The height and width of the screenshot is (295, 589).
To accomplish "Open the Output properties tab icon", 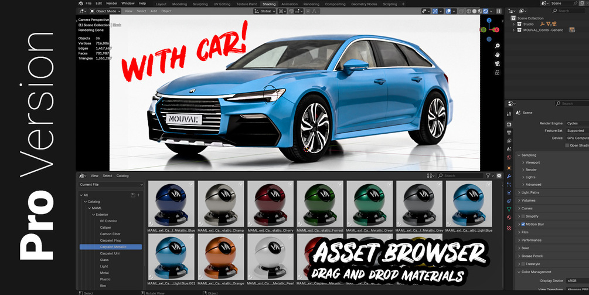I will coord(509,133).
